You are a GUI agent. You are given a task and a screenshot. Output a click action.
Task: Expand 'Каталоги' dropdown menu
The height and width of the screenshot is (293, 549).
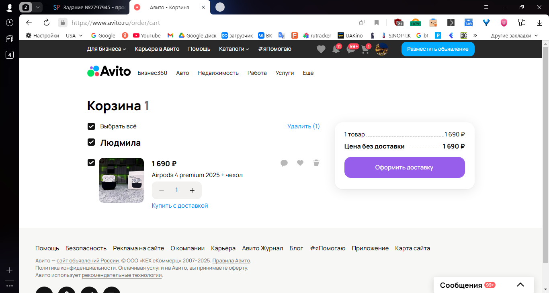234,49
